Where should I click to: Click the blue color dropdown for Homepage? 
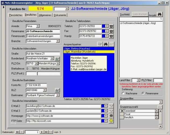click(x=106, y=116)
